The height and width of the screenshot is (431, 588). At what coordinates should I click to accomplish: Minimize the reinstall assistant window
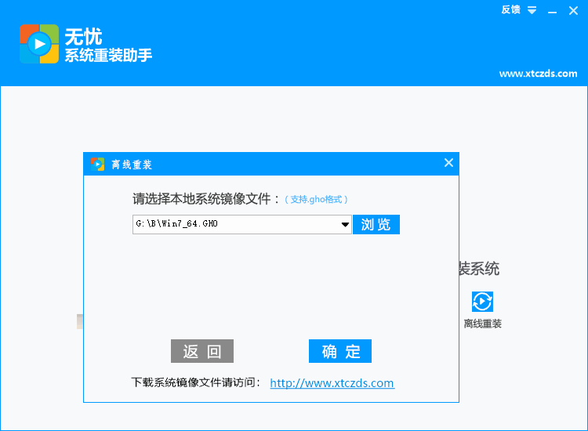coord(554,11)
